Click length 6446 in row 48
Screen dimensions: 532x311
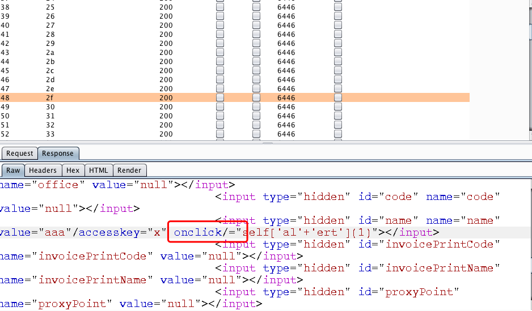pos(286,97)
